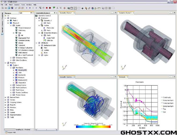Click the Output - G1 window icon
177x135 pixels.
click(6, 132)
